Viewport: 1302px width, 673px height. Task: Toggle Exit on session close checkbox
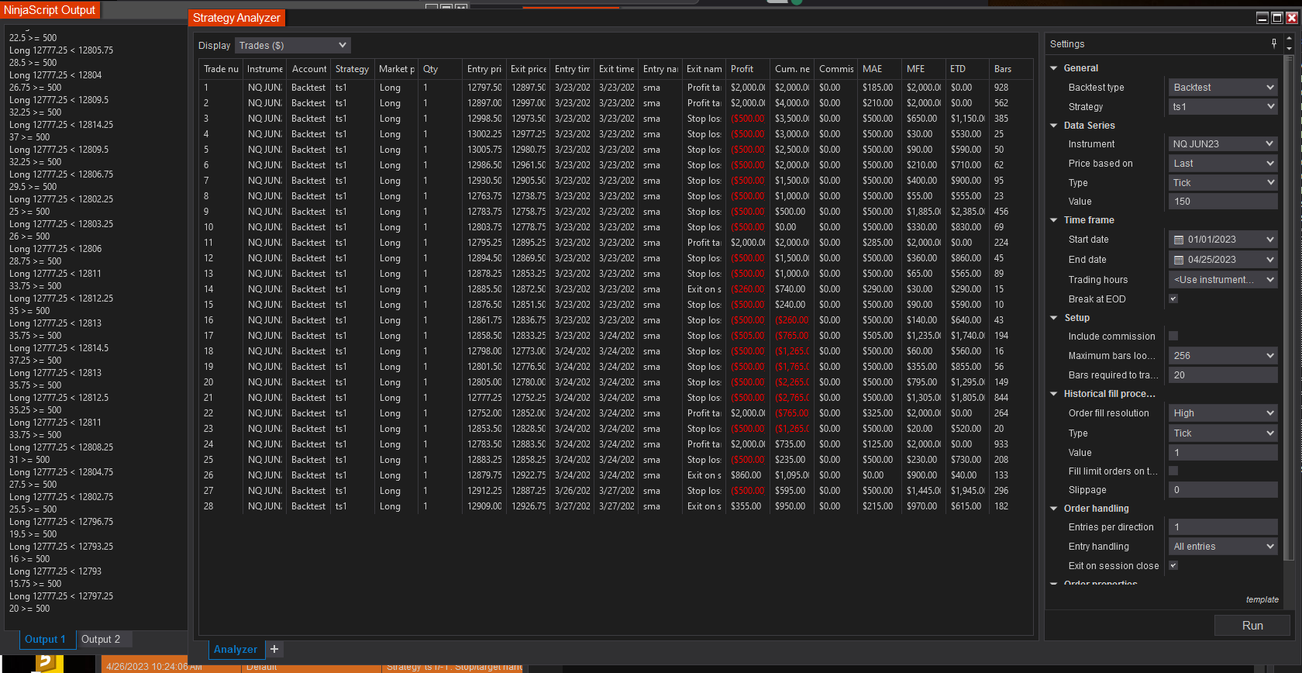tap(1173, 565)
